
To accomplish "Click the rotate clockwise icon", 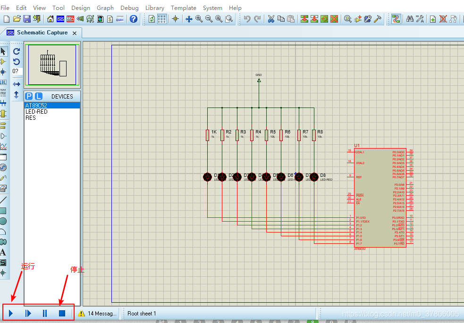I will coord(17,51).
